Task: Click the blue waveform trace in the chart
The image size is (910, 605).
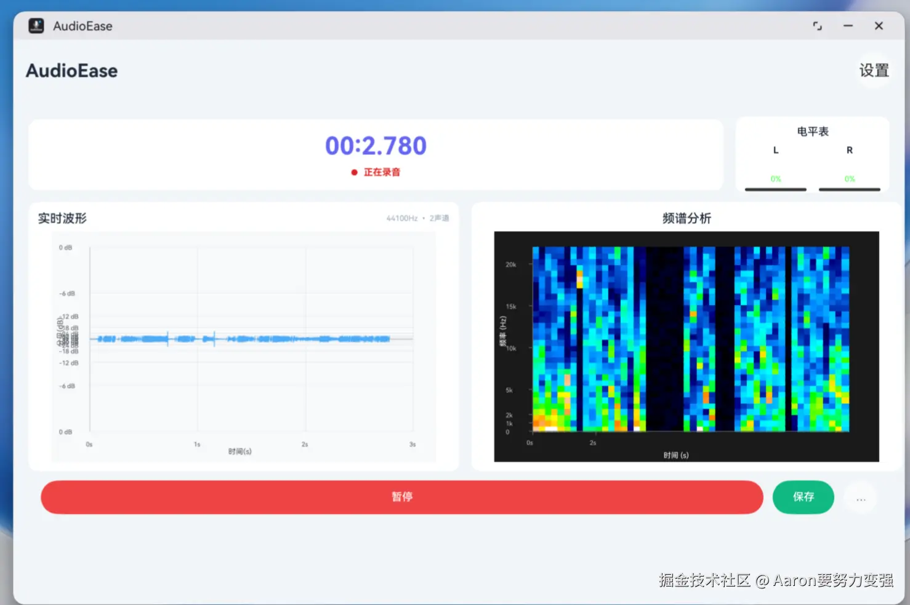Action: 243,339
